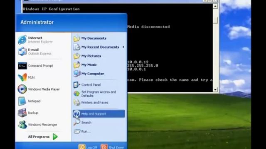Image resolution: width=266 pixels, height=149 pixels.
Task: Click the Run icon
Action: click(76, 131)
